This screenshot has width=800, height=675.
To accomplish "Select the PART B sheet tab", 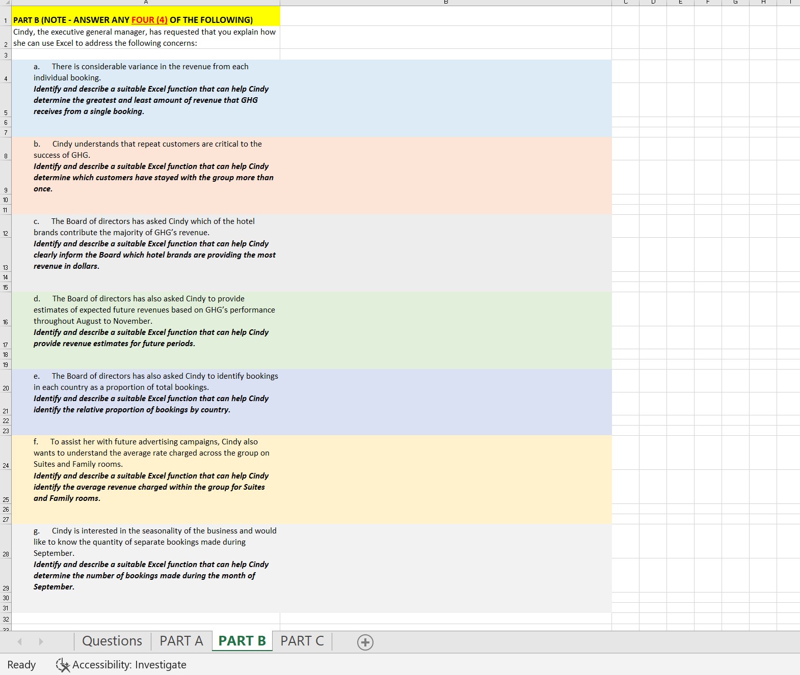I will coord(242,641).
